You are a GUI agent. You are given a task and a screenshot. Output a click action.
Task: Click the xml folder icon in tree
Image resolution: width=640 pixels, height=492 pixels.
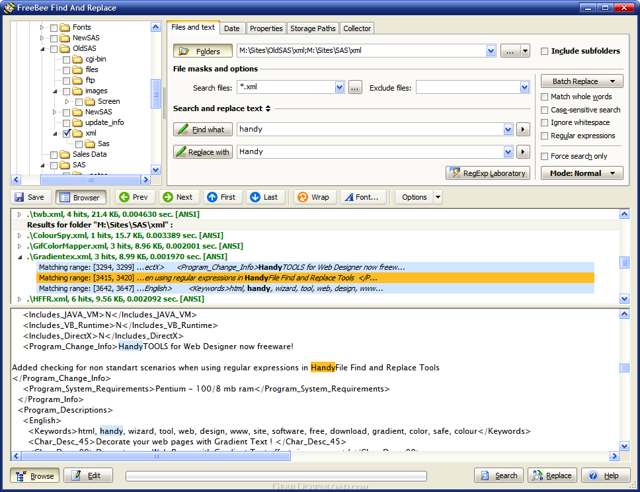(x=77, y=133)
